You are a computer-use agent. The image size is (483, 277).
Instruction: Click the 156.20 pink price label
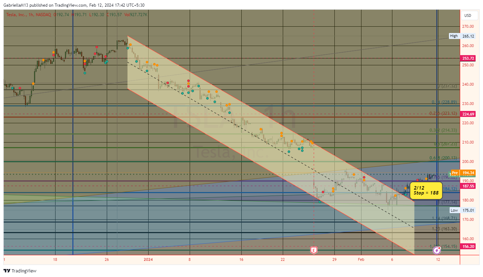click(x=468, y=246)
